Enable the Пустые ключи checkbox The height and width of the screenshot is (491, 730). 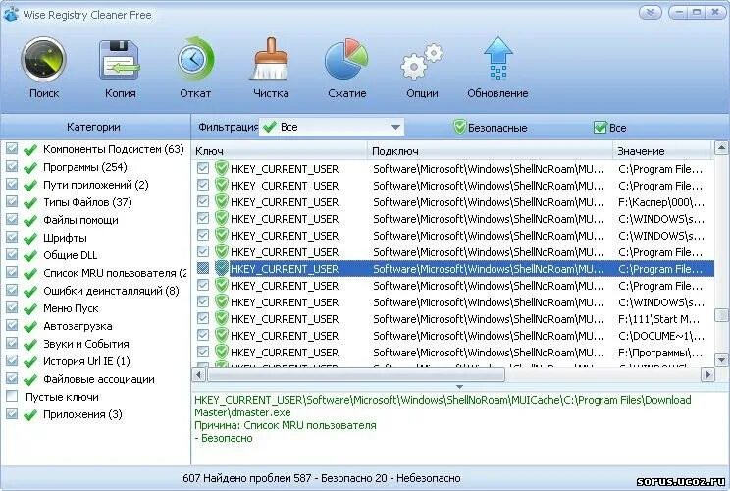pos(12,396)
